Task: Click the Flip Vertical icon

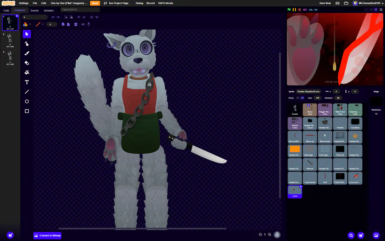Action: (89, 24)
